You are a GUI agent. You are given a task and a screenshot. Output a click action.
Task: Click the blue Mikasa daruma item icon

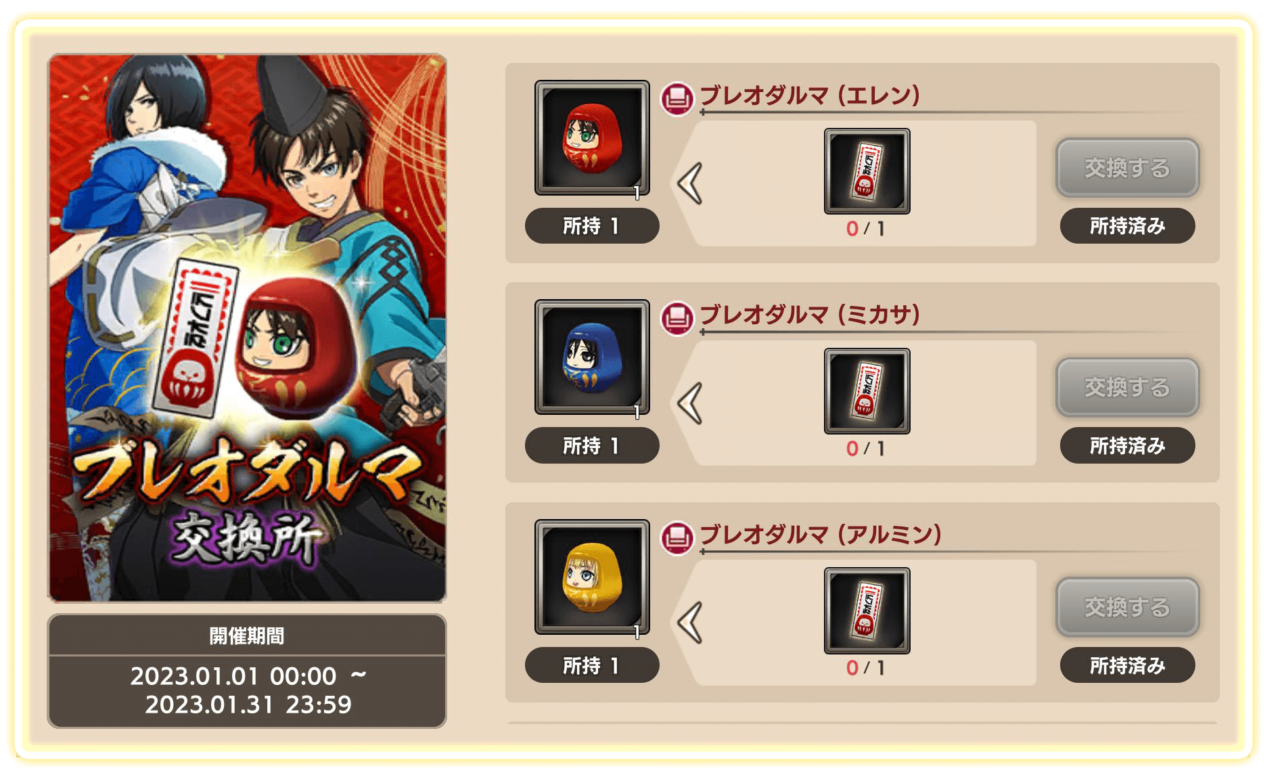pos(592,357)
